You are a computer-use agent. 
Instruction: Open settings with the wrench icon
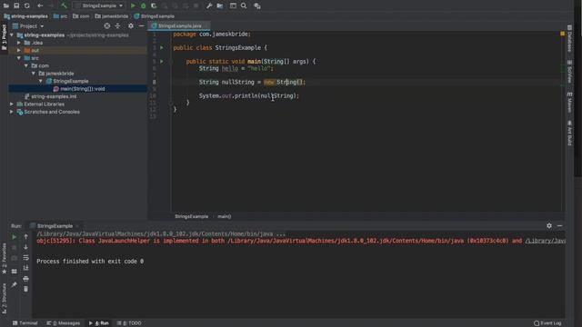tap(209, 5)
